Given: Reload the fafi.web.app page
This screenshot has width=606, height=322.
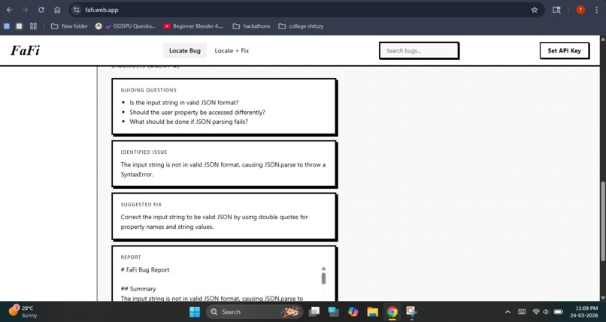Looking at the screenshot, I should (41, 10).
